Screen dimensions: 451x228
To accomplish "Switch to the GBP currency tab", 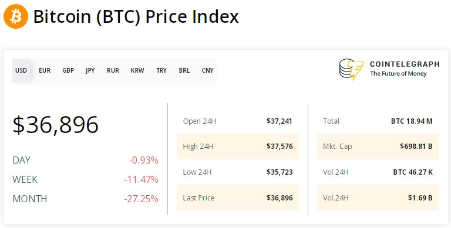I will coord(68,70).
